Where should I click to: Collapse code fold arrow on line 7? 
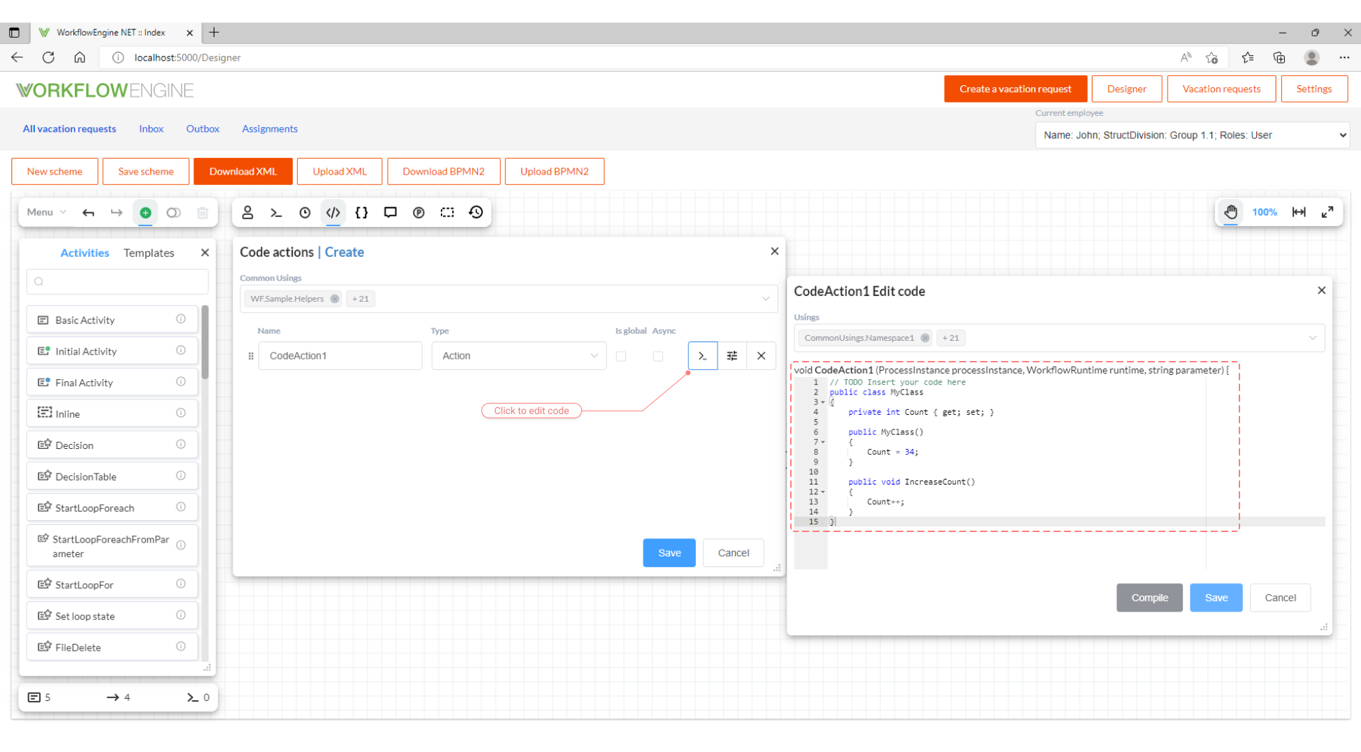pyautogui.click(x=823, y=443)
